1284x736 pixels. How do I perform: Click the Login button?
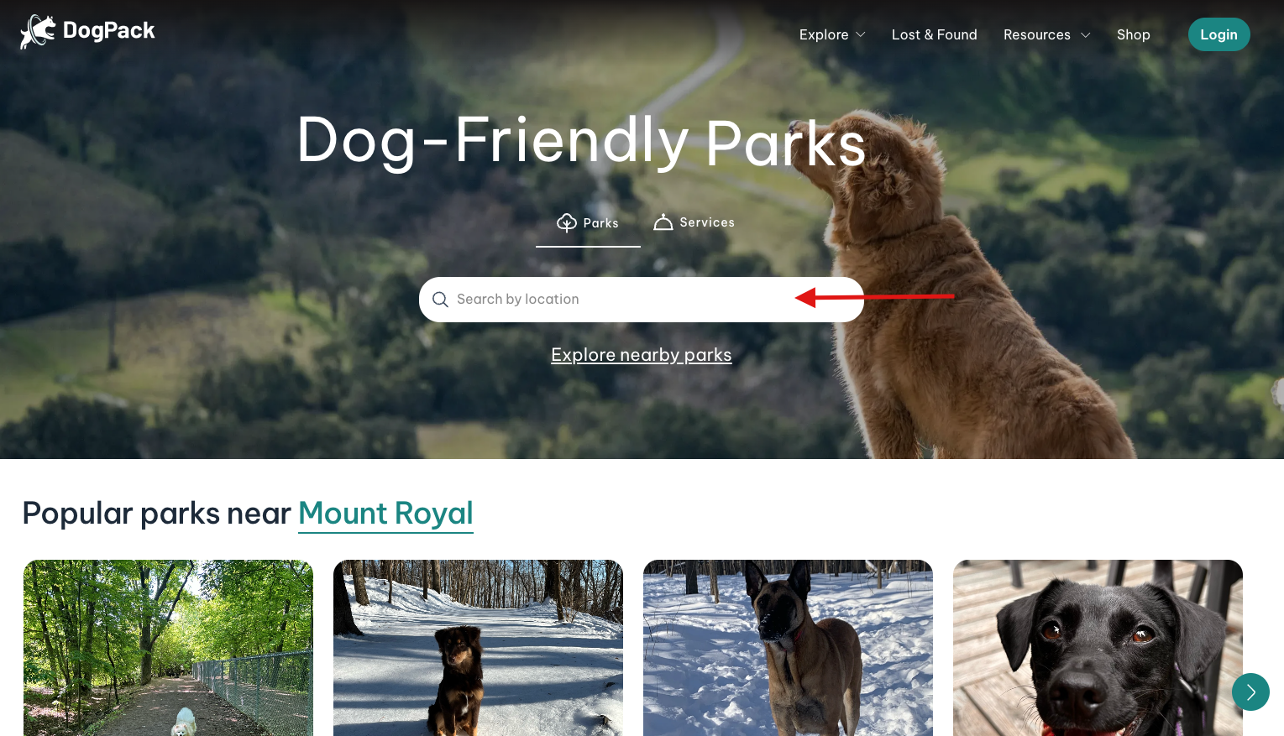[1218, 34]
